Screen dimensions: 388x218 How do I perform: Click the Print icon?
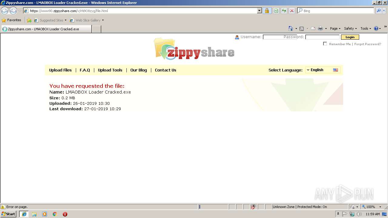(320, 28)
